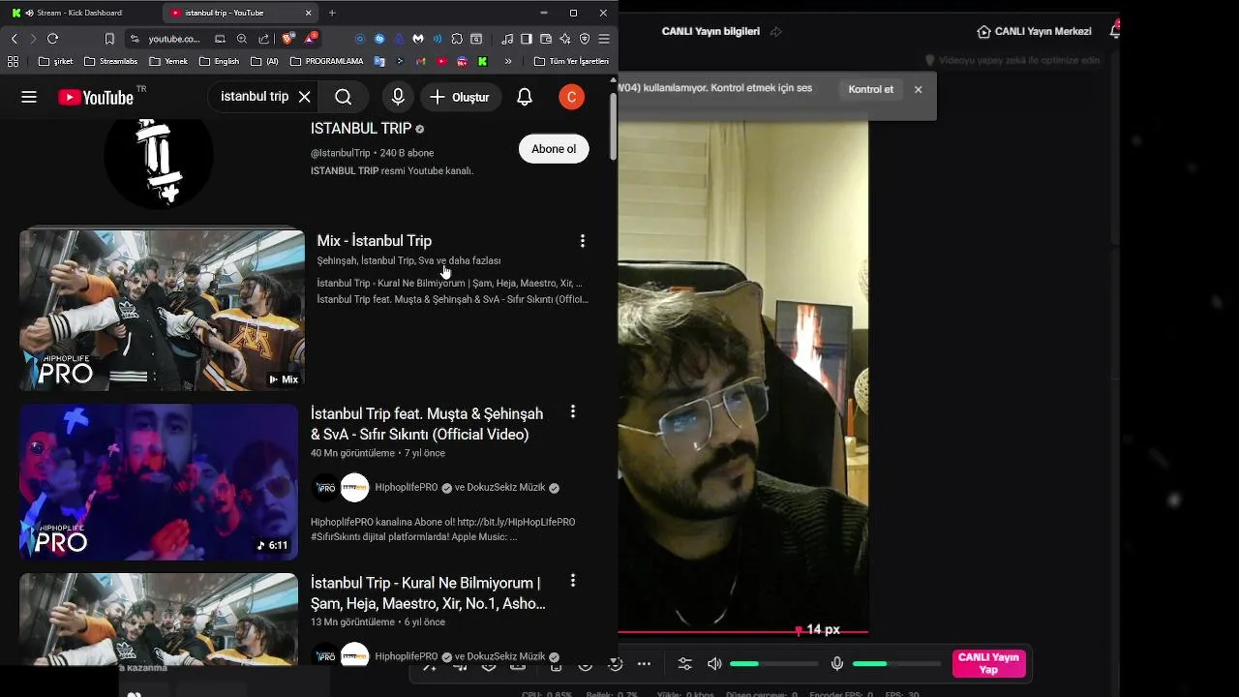Close the istanbul trip YouTube tab
This screenshot has height=697, width=1239.
tap(309, 13)
